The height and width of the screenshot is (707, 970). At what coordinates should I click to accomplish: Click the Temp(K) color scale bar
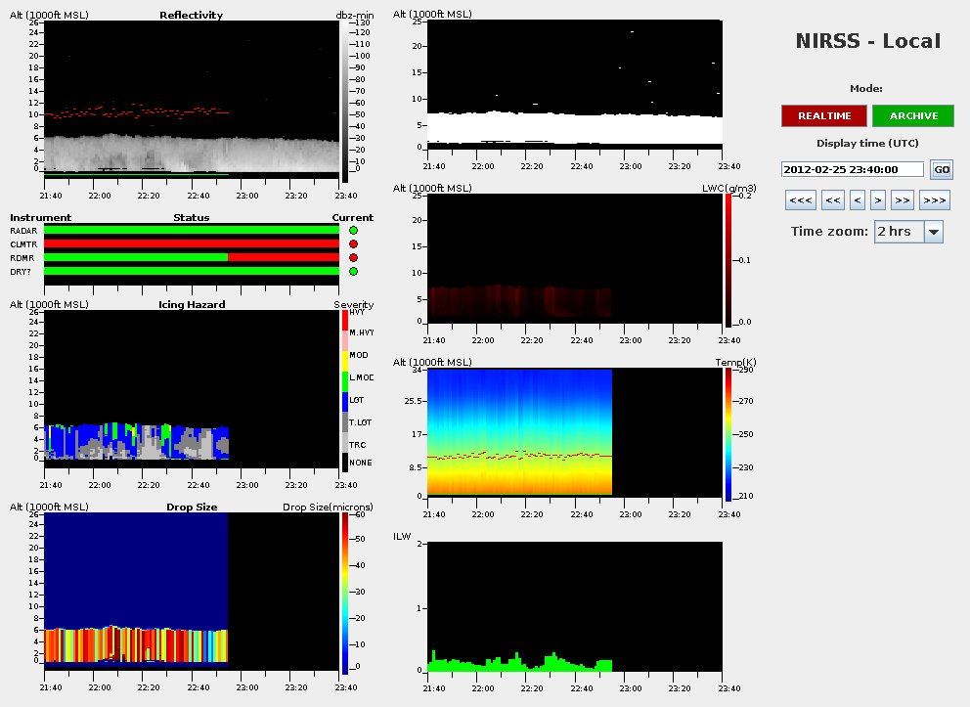(729, 435)
